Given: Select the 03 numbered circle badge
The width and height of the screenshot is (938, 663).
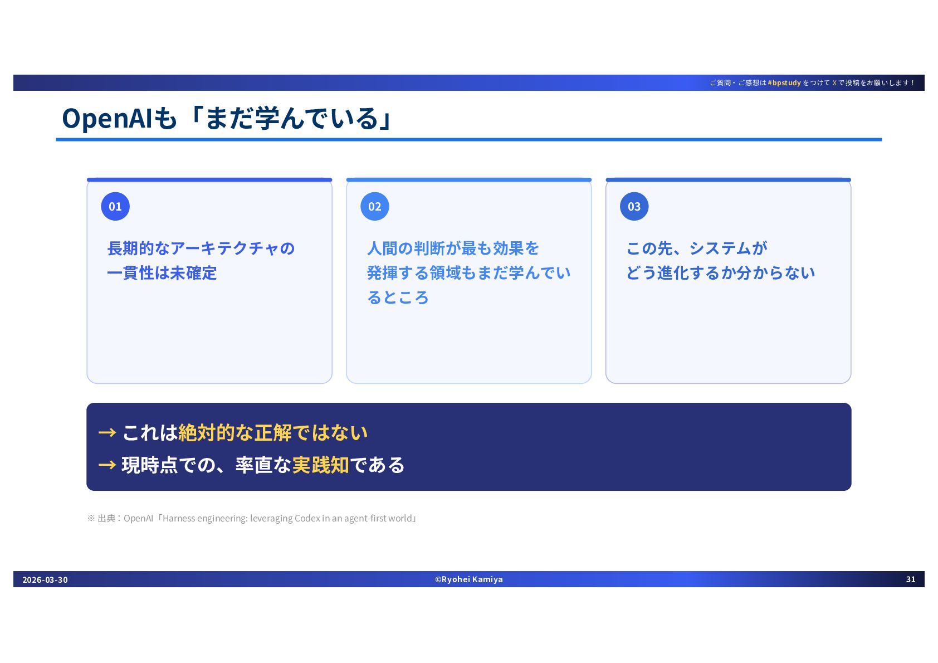Looking at the screenshot, I should coord(634,206).
